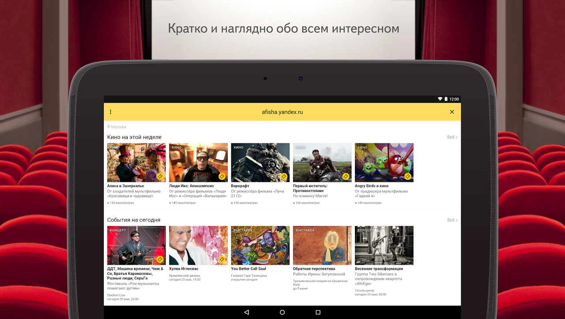
Task: Click the title You Better Call Saul
Action: point(249,269)
